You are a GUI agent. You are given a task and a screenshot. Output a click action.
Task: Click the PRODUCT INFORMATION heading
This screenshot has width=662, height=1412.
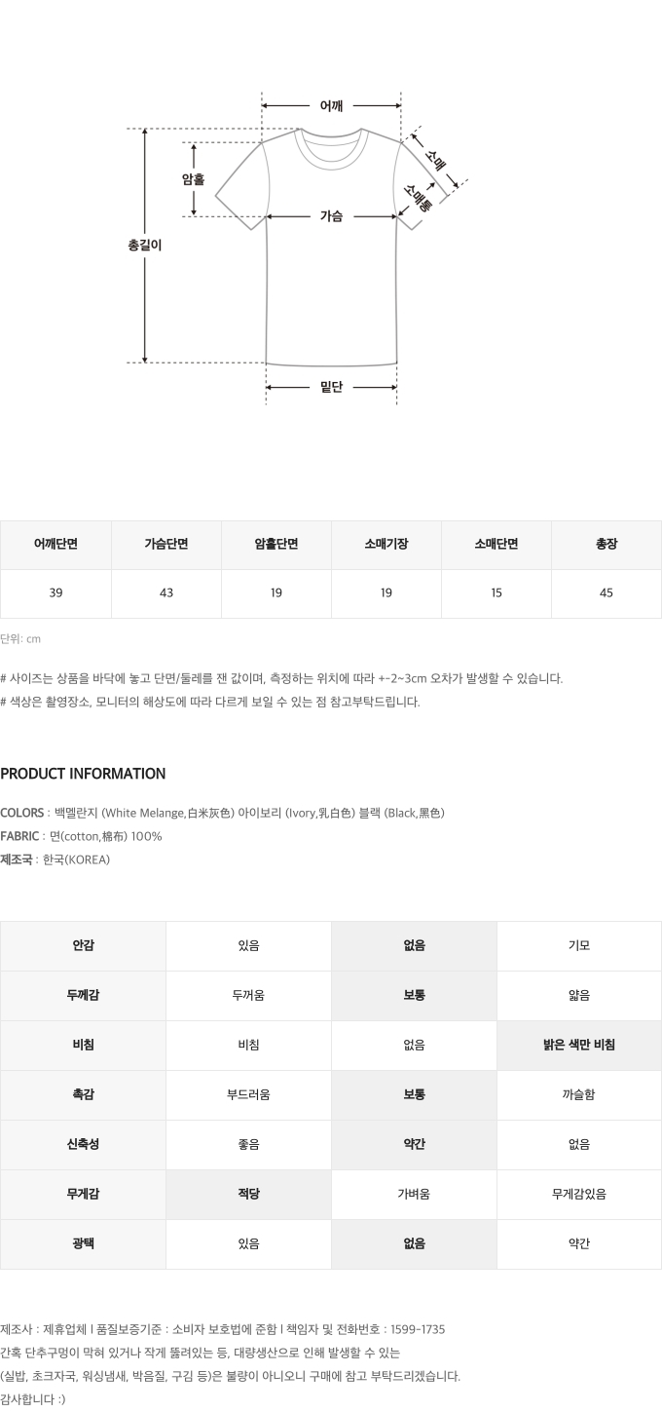(83, 774)
